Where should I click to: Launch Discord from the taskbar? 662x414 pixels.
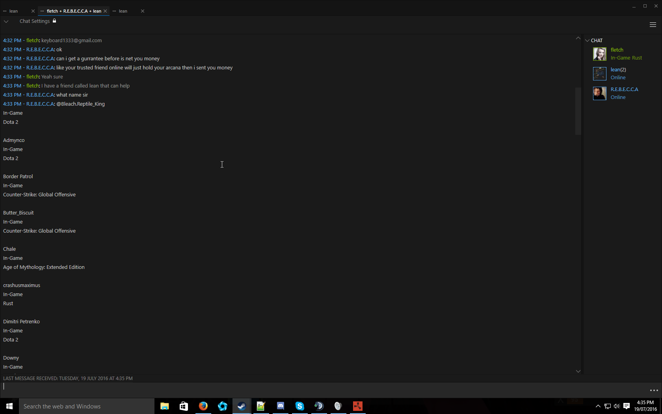pyautogui.click(x=280, y=406)
